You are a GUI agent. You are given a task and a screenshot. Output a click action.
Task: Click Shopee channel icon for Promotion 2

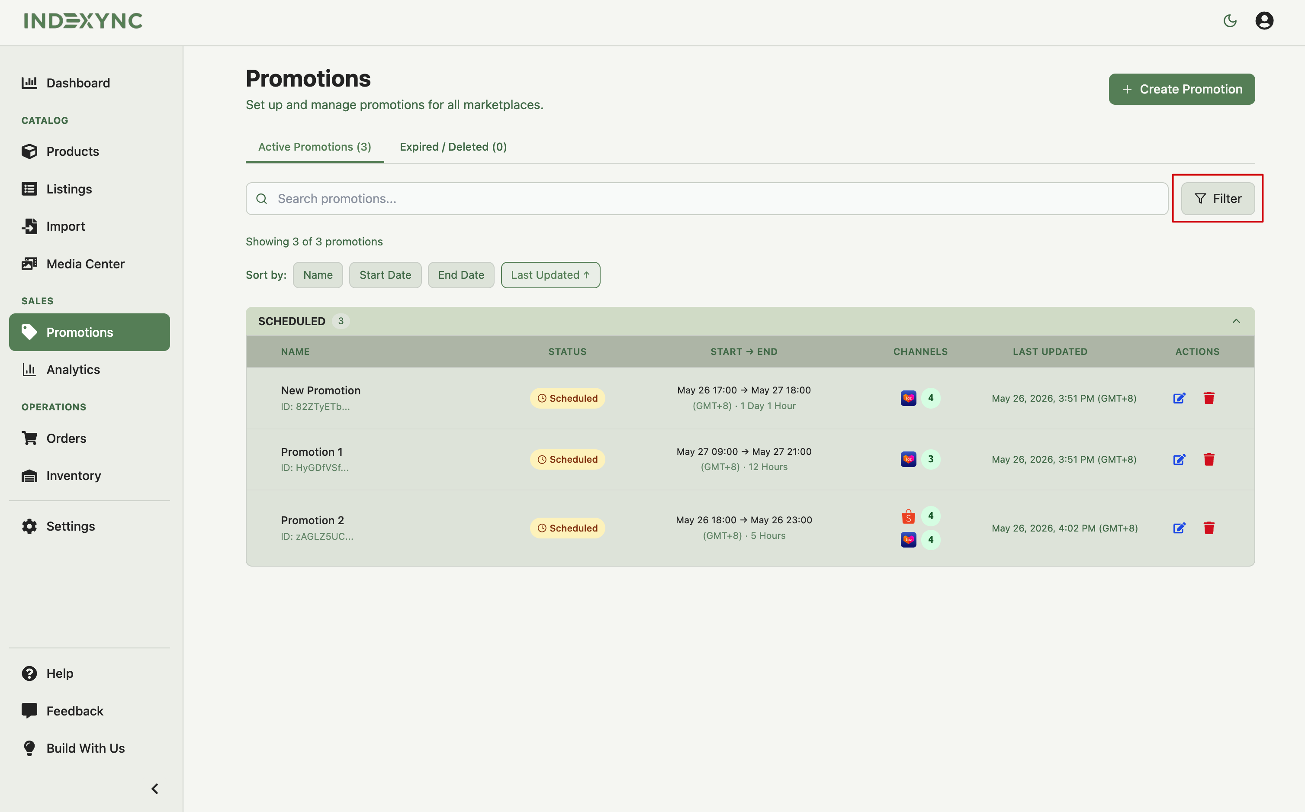click(908, 516)
